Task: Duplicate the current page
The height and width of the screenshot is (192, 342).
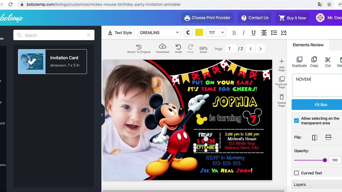Action: pos(282,83)
